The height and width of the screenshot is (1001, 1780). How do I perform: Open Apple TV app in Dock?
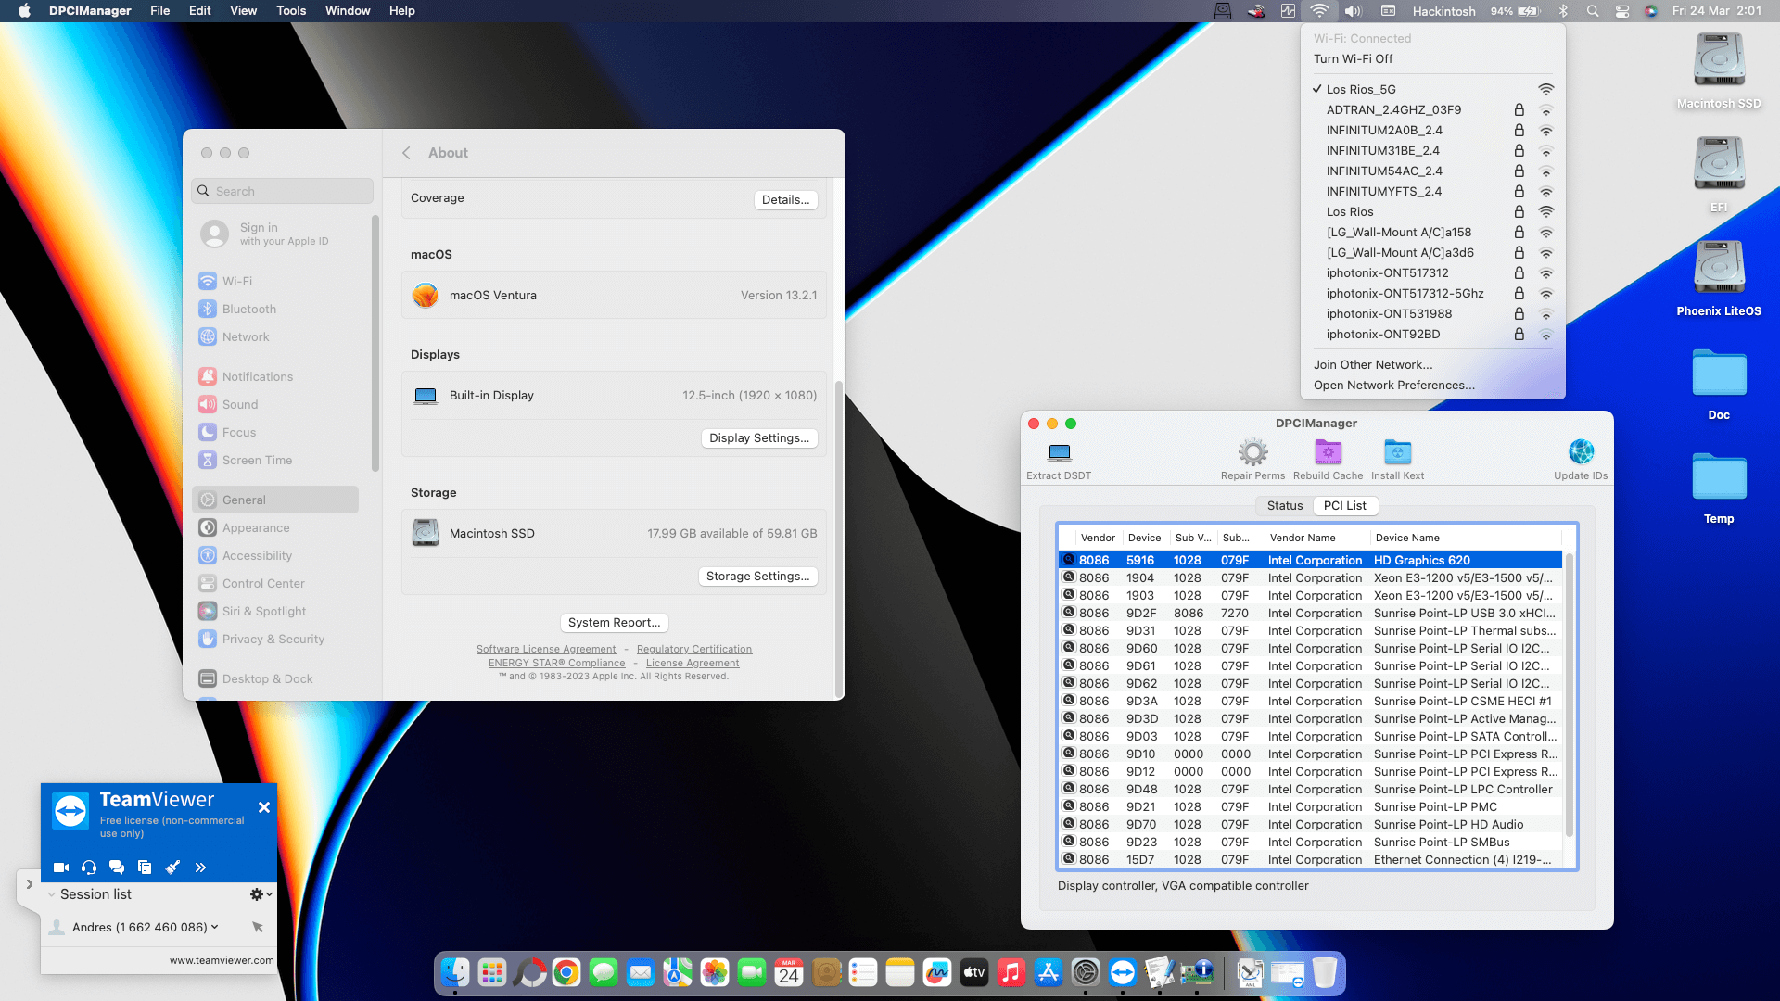(x=974, y=972)
